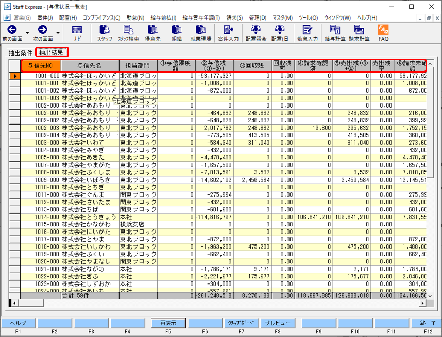Click the ヘルプ F1 button
This screenshot has height=337, width=442.
click(x=18, y=323)
